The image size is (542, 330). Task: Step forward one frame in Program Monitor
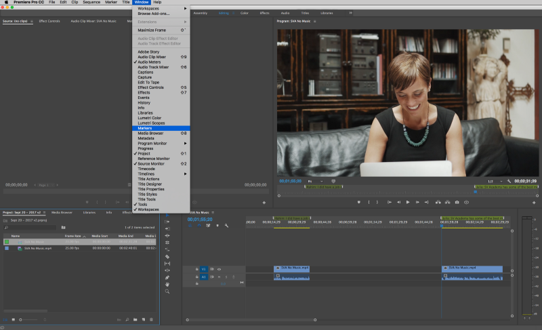coord(417,202)
